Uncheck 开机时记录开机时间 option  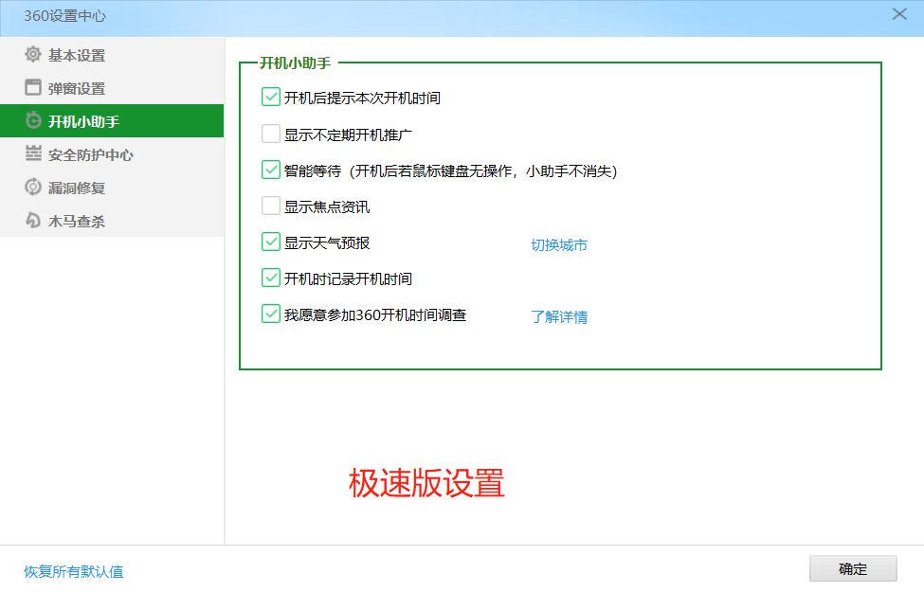coord(270,278)
